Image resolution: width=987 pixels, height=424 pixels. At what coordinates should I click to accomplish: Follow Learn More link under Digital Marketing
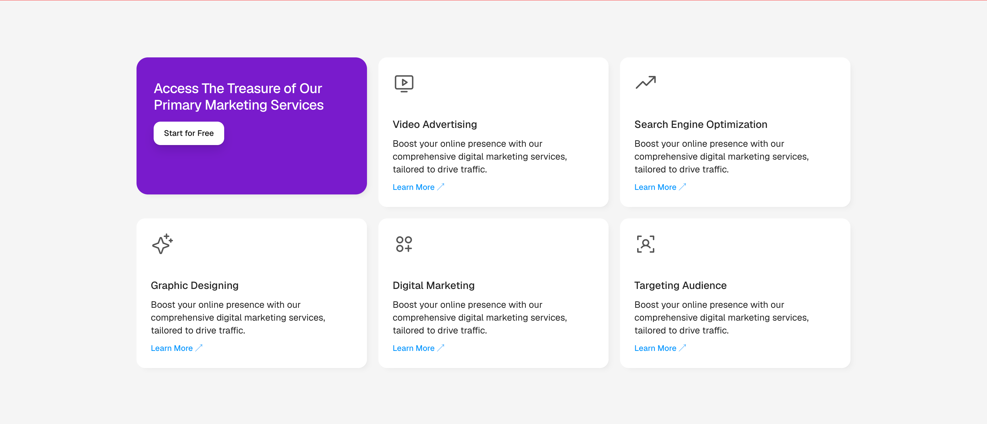[418, 348]
